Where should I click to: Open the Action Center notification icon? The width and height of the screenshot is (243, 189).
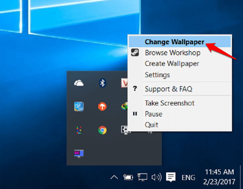point(171,177)
